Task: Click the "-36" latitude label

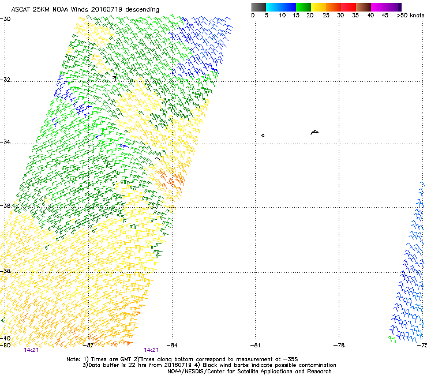Action: point(5,205)
